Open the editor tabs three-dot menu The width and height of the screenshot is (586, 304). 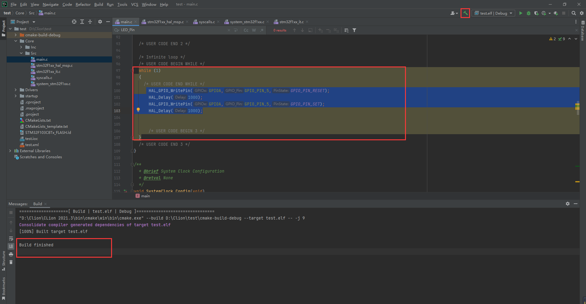(x=576, y=22)
